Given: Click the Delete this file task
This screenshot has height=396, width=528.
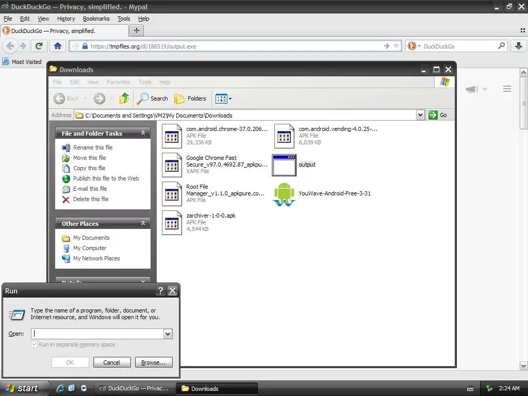Looking at the screenshot, I should (91, 199).
